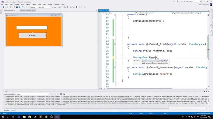
Task: Open Google Chrome from the taskbar
Action: 46,117
